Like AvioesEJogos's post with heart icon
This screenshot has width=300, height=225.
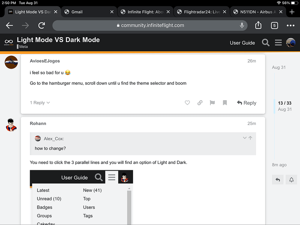(187, 103)
